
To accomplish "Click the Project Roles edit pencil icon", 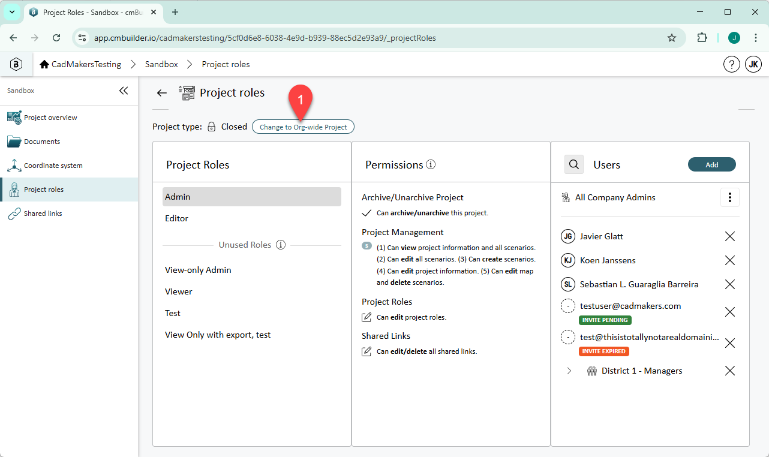I will 367,317.
